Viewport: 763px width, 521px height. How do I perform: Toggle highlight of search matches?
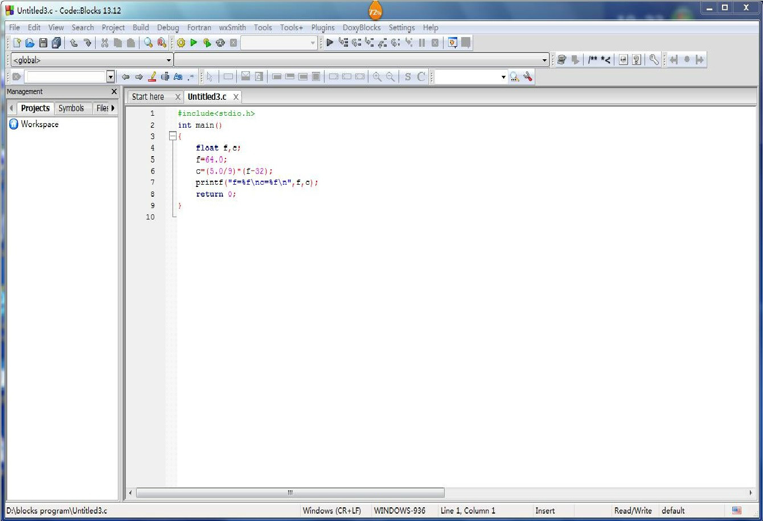pos(152,76)
